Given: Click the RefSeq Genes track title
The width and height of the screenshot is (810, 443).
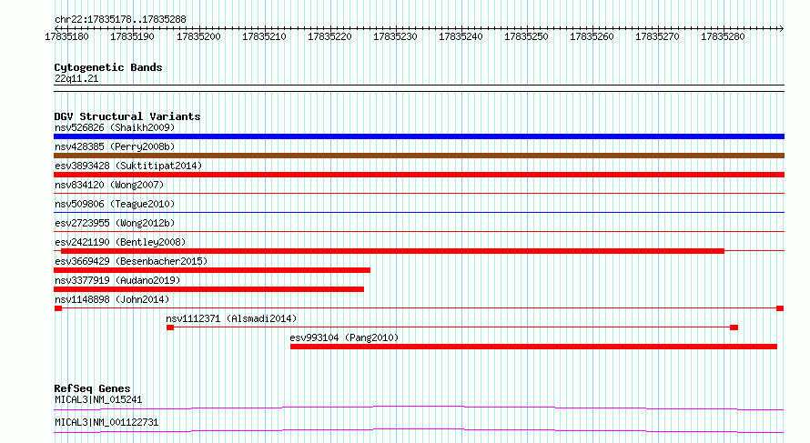Looking at the screenshot, I should (x=92, y=388).
